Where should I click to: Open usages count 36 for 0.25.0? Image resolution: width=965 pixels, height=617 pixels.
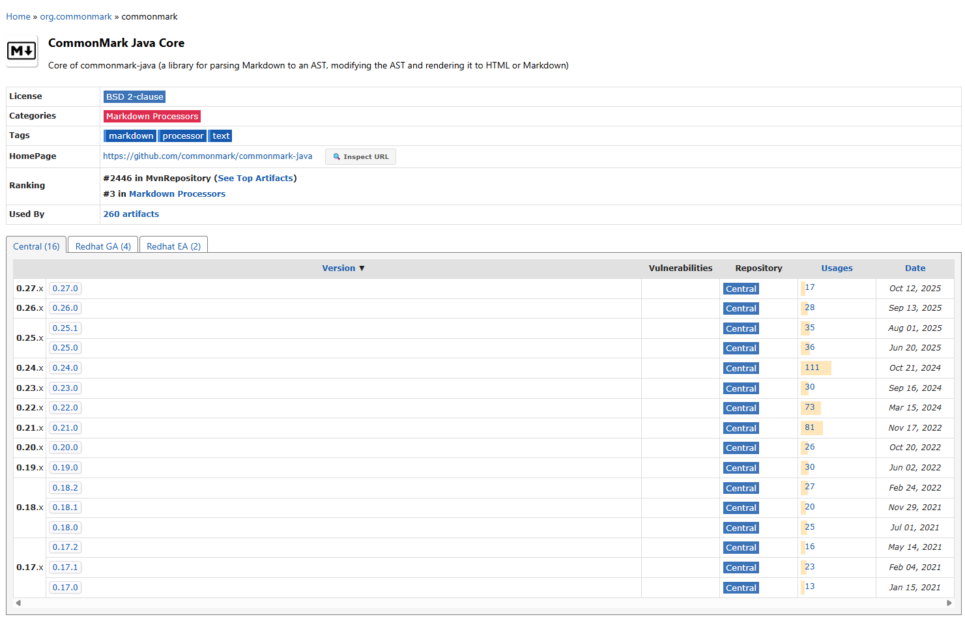tap(810, 347)
